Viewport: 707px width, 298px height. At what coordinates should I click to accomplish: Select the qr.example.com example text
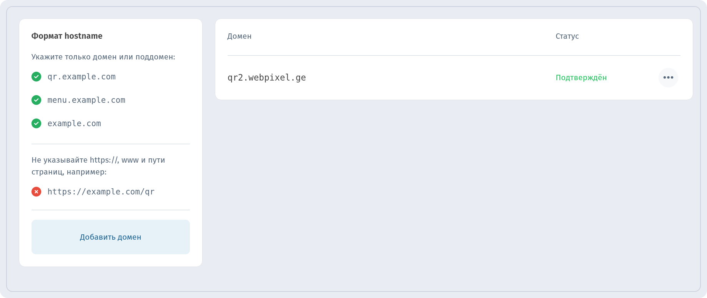pyautogui.click(x=82, y=77)
